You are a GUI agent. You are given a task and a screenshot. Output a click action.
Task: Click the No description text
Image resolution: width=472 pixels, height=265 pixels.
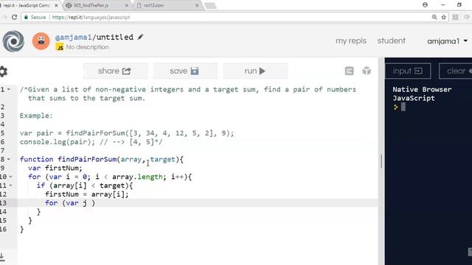[87, 47]
